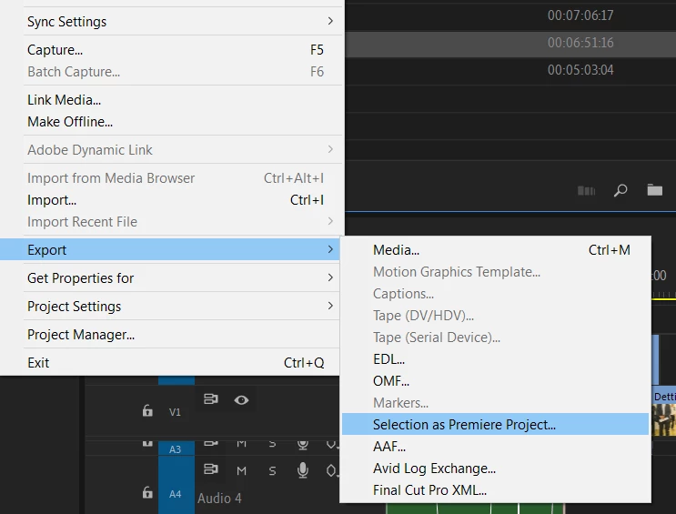Click Captions... in the Export submenu
This screenshot has height=514, width=676.
tap(495, 294)
